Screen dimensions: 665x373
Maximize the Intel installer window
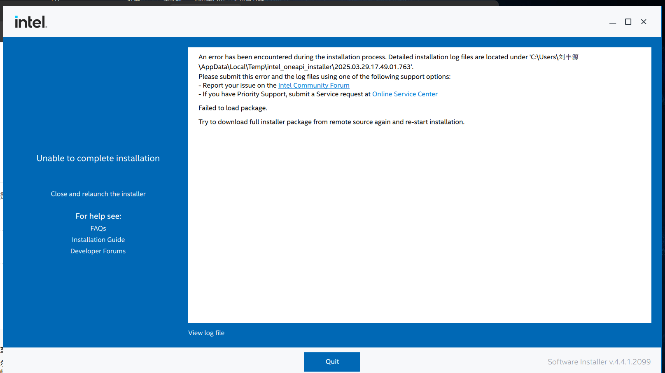click(628, 22)
